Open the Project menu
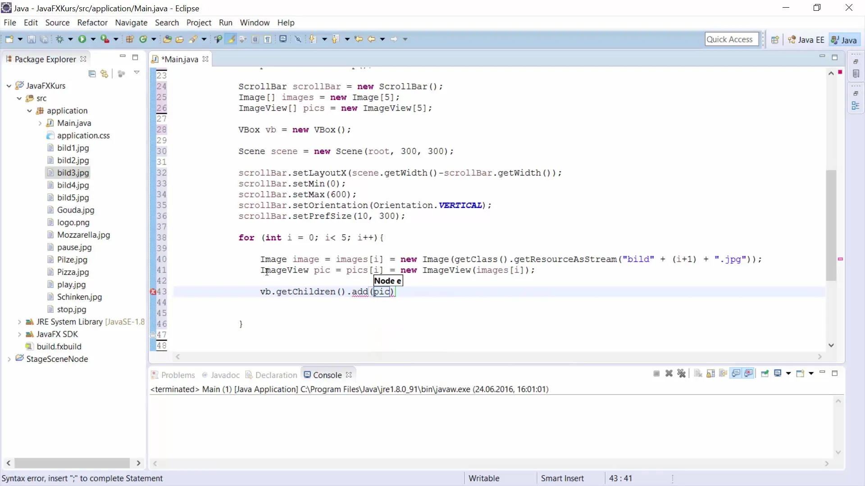This screenshot has width=865, height=486. [x=199, y=22]
